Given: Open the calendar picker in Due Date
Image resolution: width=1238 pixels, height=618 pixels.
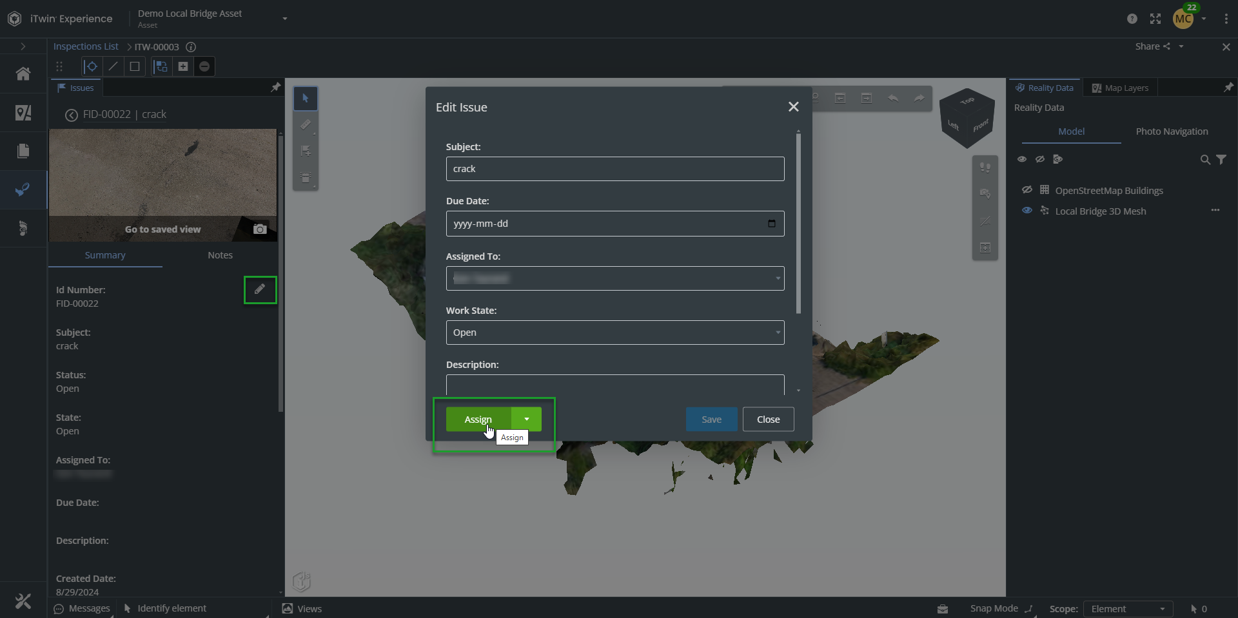Looking at the screenshot, I should click(771, 224).
